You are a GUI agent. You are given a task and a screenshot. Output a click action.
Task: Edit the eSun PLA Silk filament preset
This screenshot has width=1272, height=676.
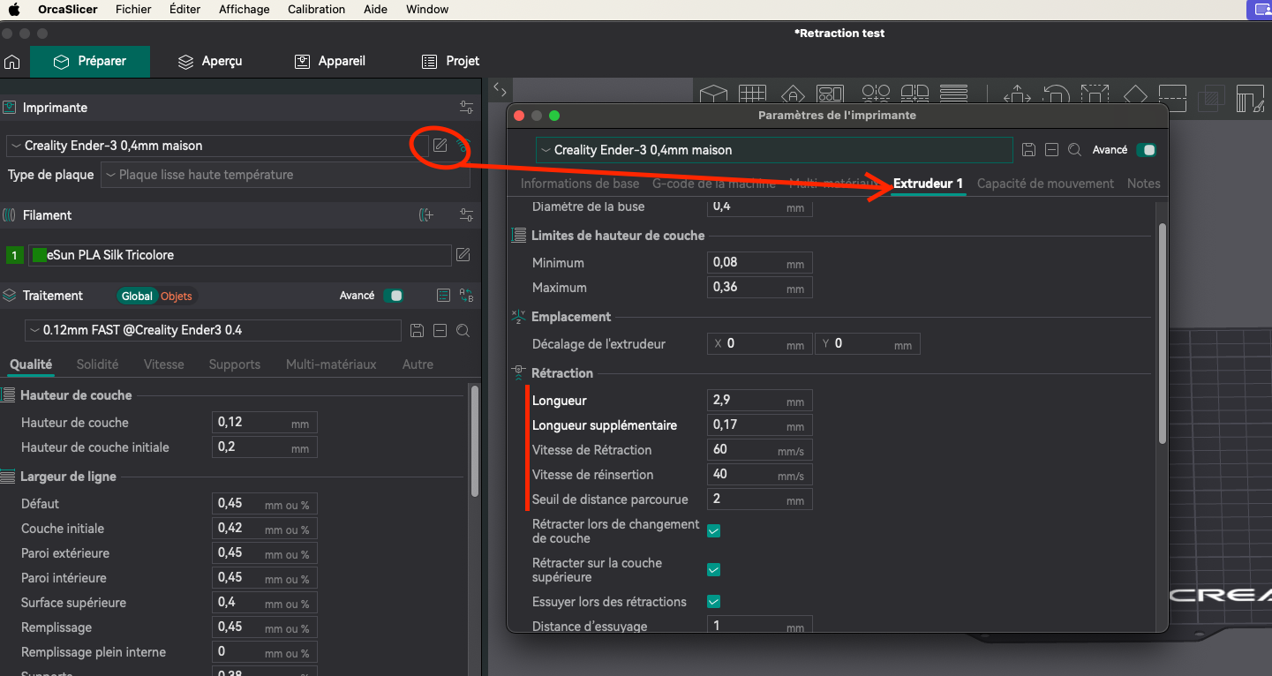(x=463, y=255)
